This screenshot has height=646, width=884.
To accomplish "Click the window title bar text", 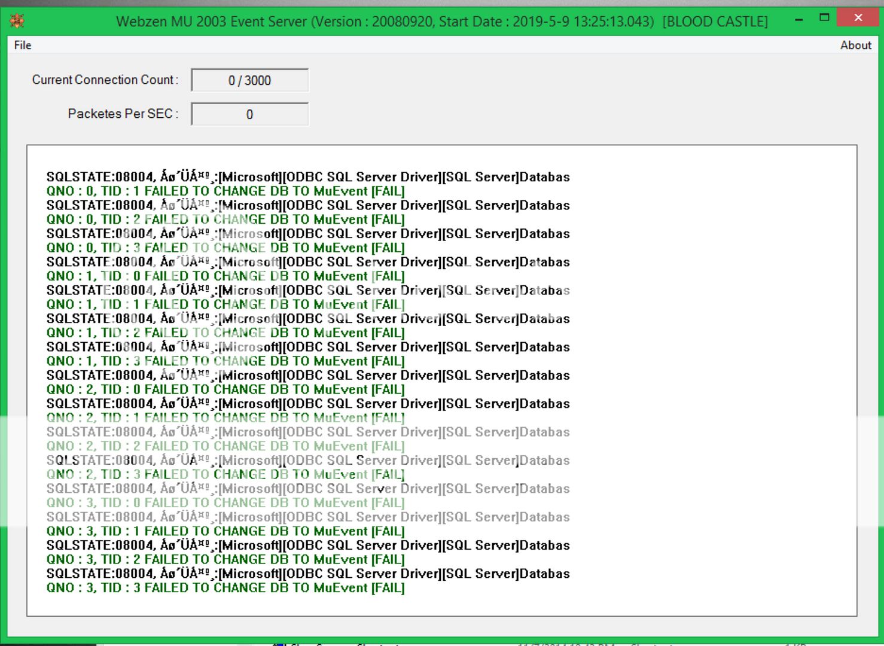I will [441, 22].
